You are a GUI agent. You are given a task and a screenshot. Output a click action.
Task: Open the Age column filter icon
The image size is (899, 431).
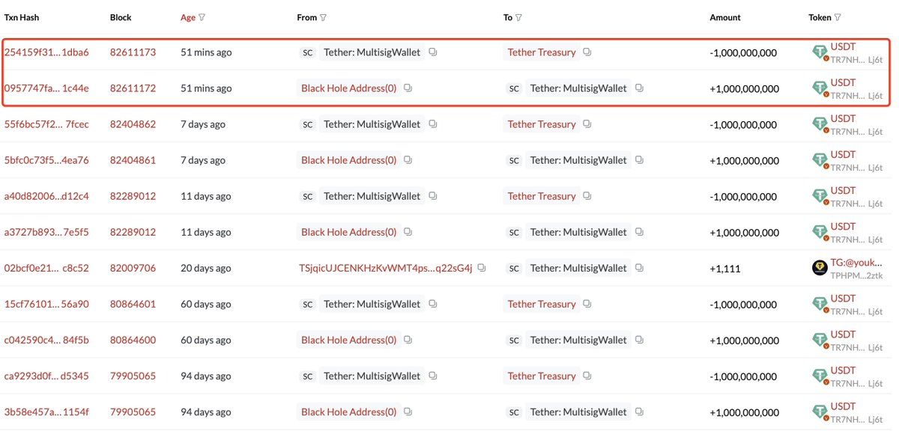coord(202,17)
